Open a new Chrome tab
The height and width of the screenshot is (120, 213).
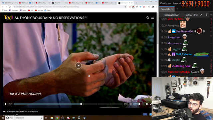136,3
